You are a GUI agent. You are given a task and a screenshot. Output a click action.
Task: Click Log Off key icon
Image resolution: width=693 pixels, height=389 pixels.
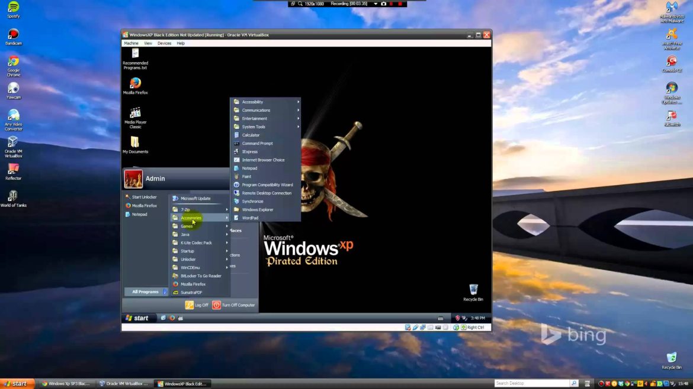pos(189,305)
